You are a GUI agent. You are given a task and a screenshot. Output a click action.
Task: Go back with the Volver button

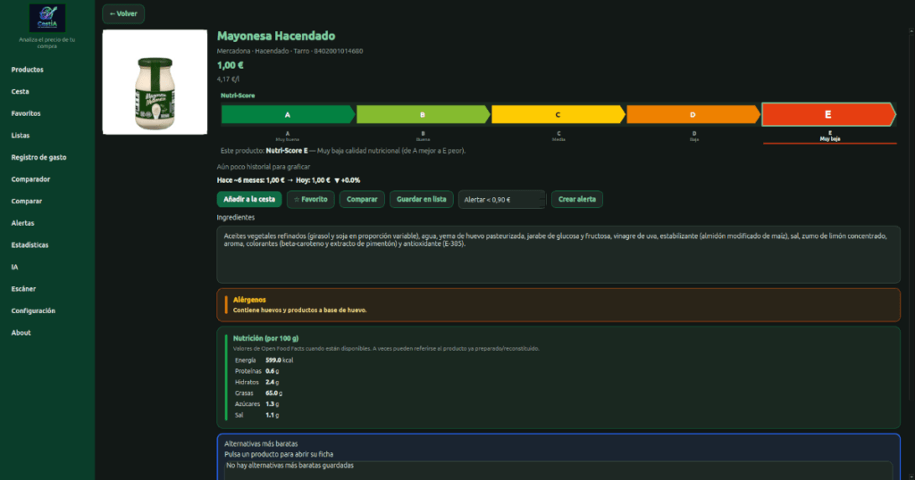123,13
